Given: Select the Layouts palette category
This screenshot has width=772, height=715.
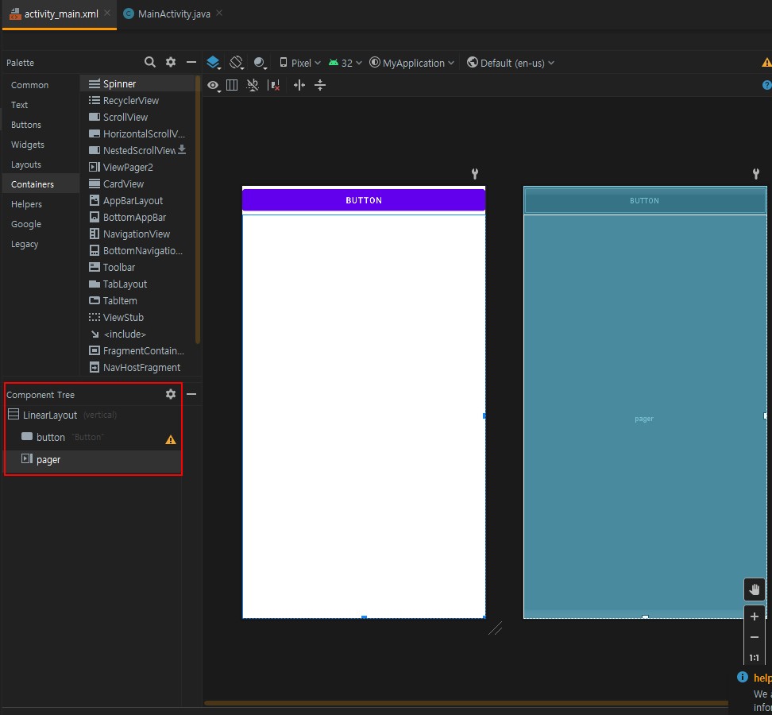Looking at the screenshot, I should click(x=26, y=164).
